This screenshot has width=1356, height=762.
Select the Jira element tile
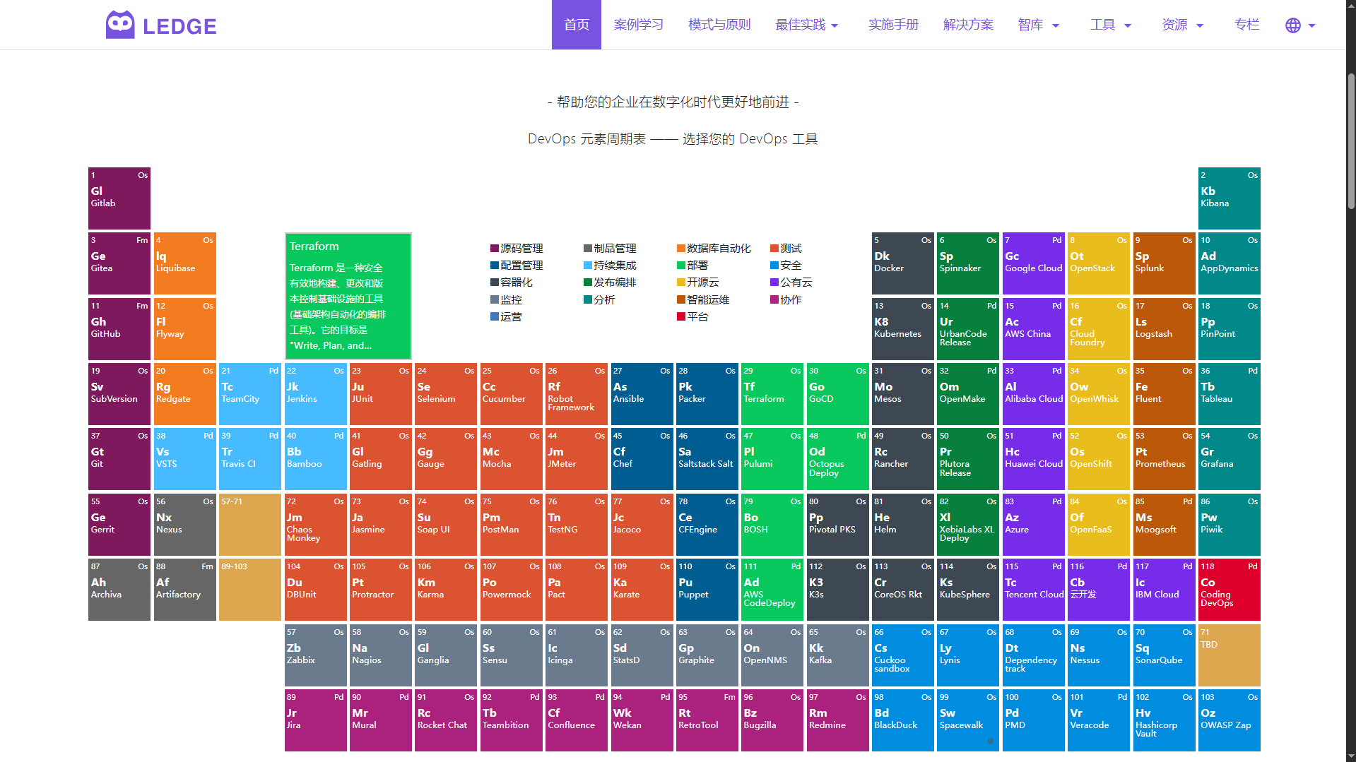coord(316,720)
